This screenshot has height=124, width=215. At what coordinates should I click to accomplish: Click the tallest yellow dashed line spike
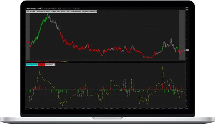click(x=162, y=67)
